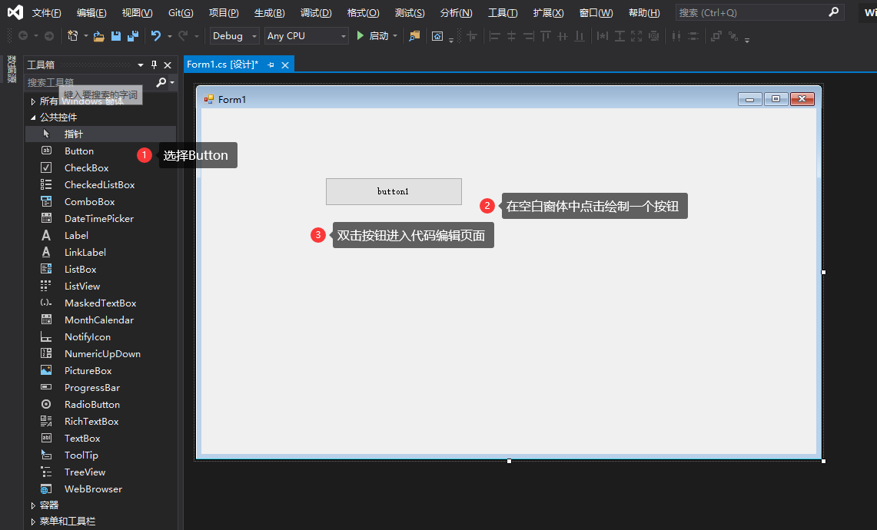Click the horizontal spacing layout icon
This screenshot has width=877, height=530.
point(676,36)
